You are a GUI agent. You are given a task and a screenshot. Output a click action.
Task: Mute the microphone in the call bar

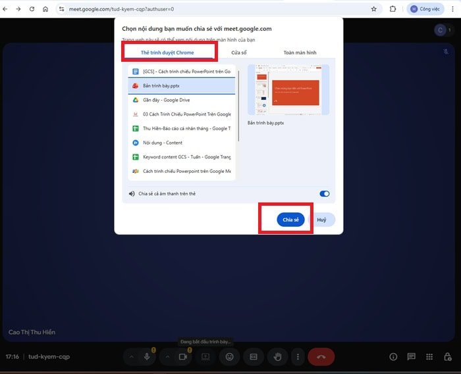click(x=147, y=357)
